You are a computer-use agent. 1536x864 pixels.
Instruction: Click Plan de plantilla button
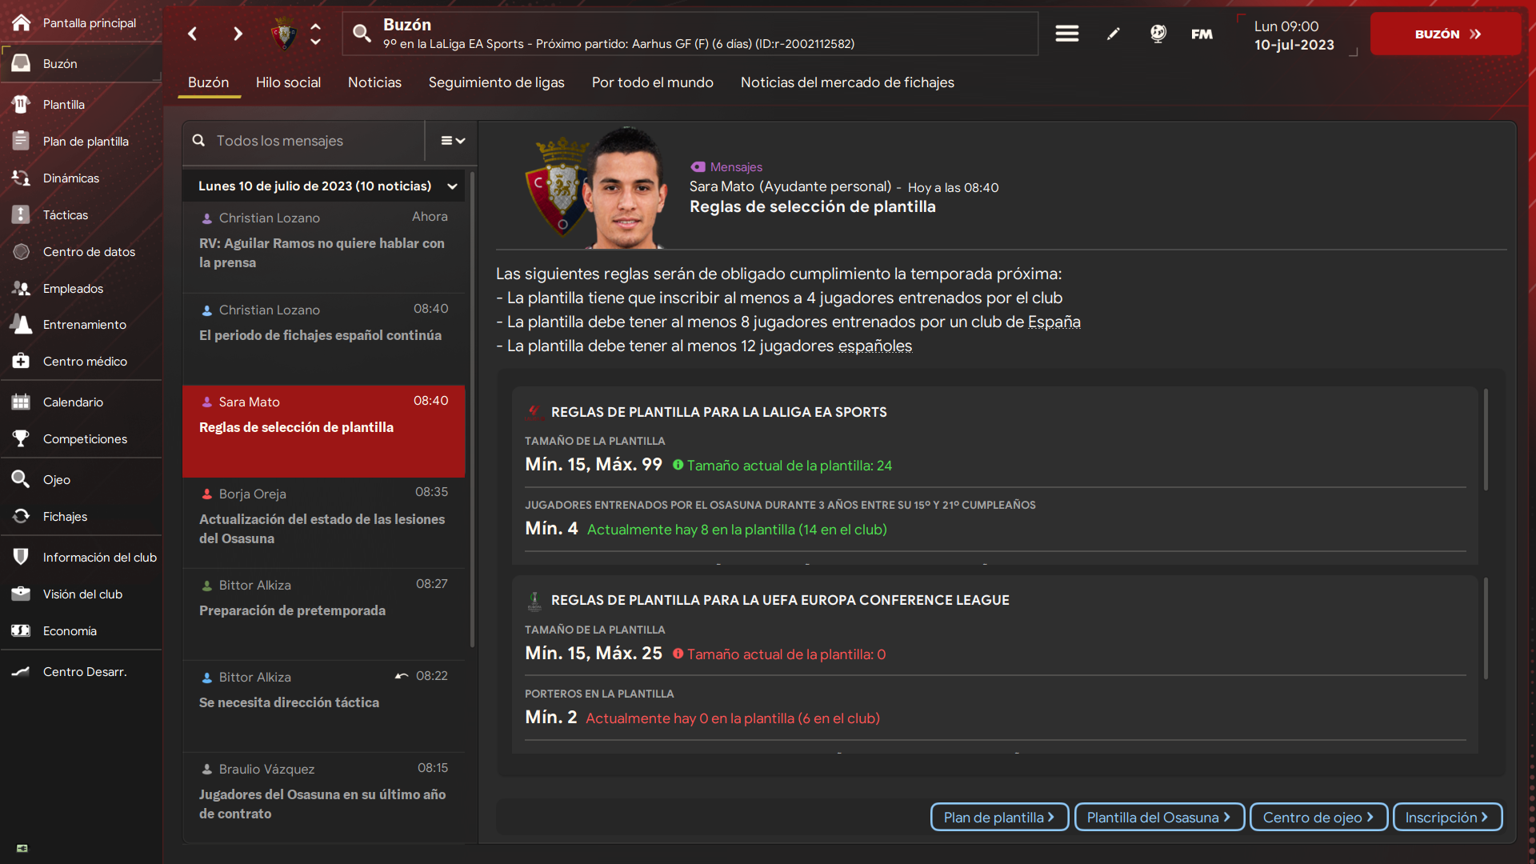point(999,817)
